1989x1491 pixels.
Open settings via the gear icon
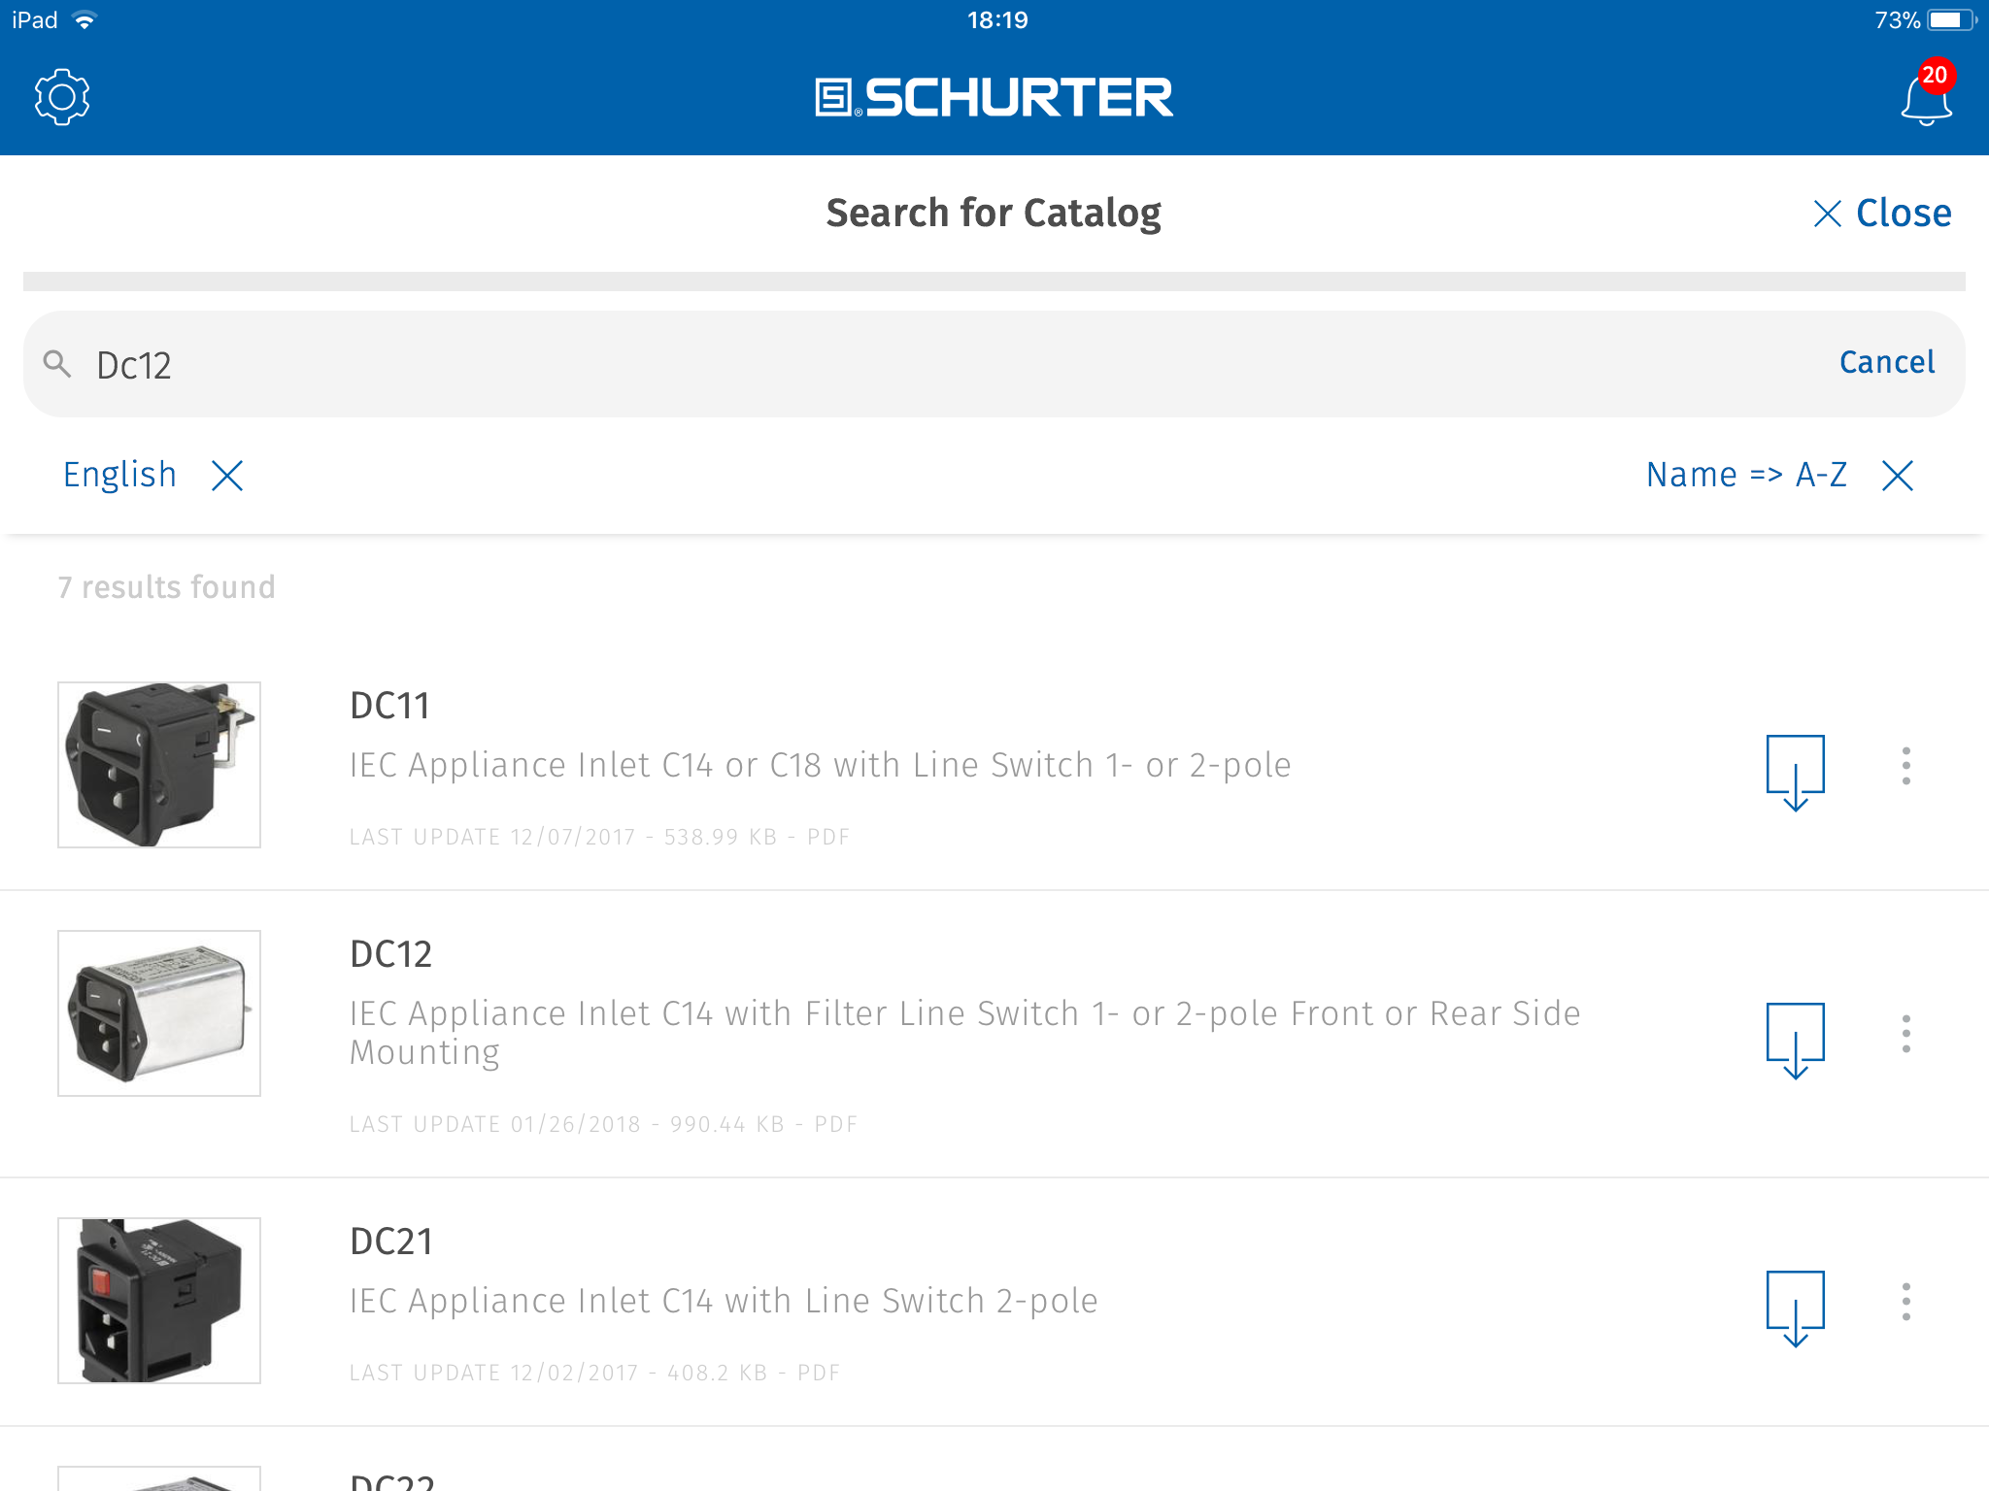pyautogui.click(x=62, y=97)
